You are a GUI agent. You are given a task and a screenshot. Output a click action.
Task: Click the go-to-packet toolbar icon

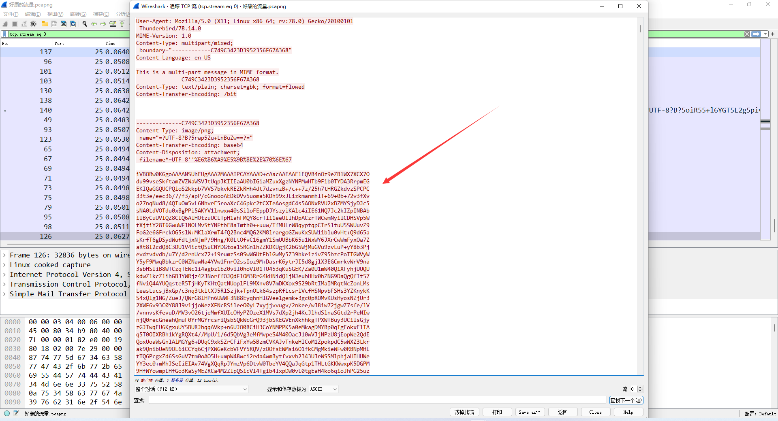coord(113,24)
